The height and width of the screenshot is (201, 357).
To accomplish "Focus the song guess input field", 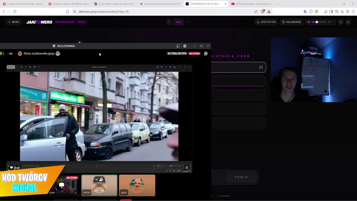I will point(238,67).
